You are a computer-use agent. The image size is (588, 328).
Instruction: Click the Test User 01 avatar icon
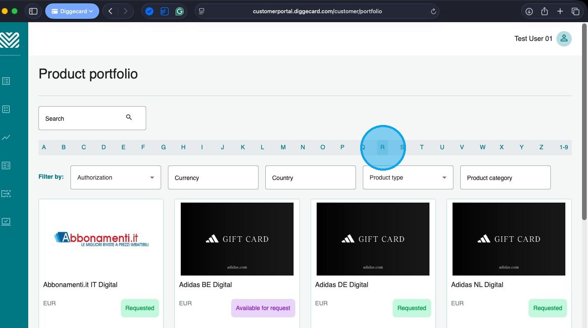pyautogui.click(x=564, y=39)
